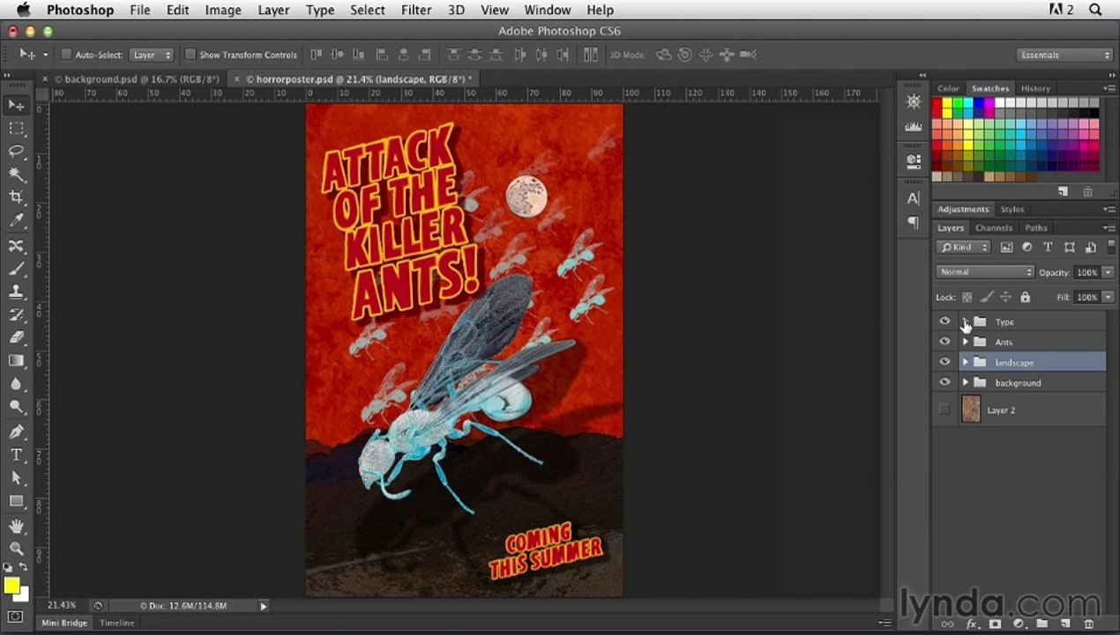
Task: Hide the Ants layer group
Action: (945, 341)
